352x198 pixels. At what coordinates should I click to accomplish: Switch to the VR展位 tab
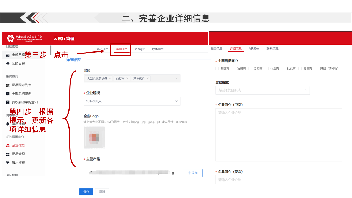(x=139, y=49)
